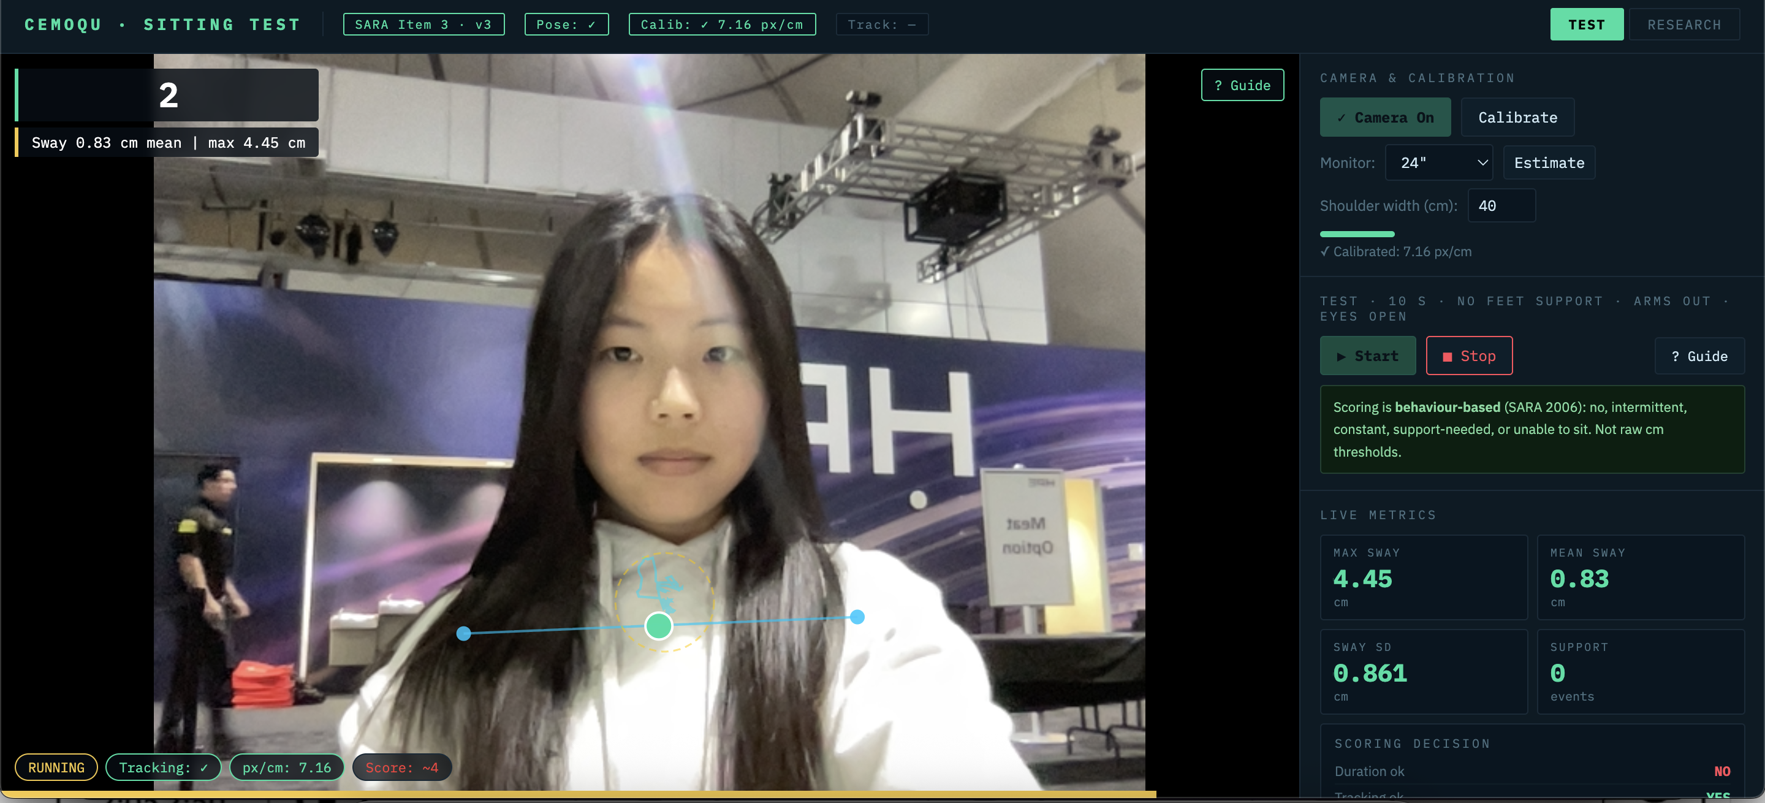This screenshot has height=803, width=1765.
Task: Click the Score ~4 pill
Action: click(x=401, y=767)
